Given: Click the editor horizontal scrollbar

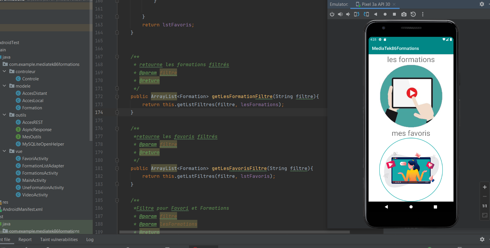Looking at the screenshot, I should pos(234,232).
